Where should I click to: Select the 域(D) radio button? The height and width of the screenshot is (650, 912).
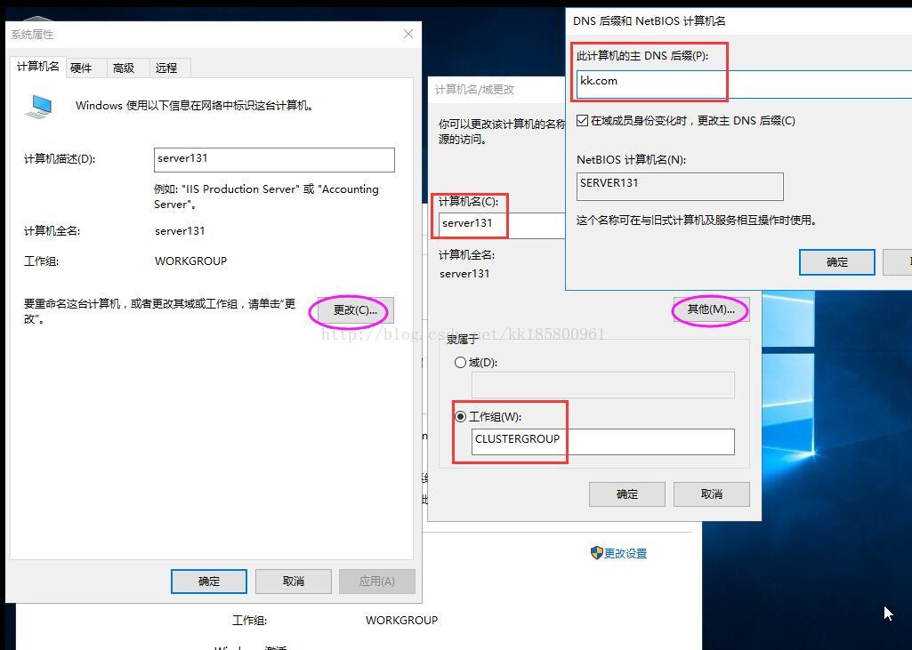(x=460, y=362)
